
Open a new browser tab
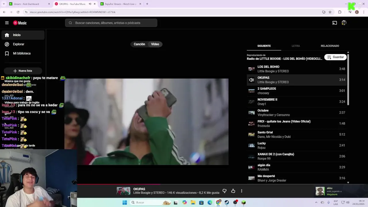pos(147,4)
